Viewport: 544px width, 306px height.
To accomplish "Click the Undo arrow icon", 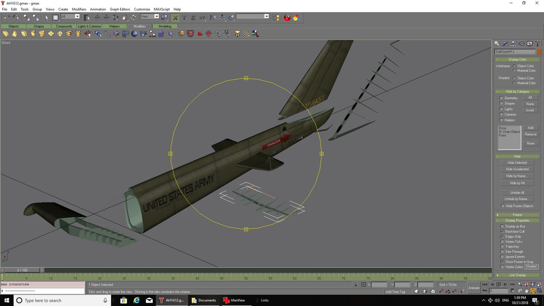I will click(x=7, y=17).
